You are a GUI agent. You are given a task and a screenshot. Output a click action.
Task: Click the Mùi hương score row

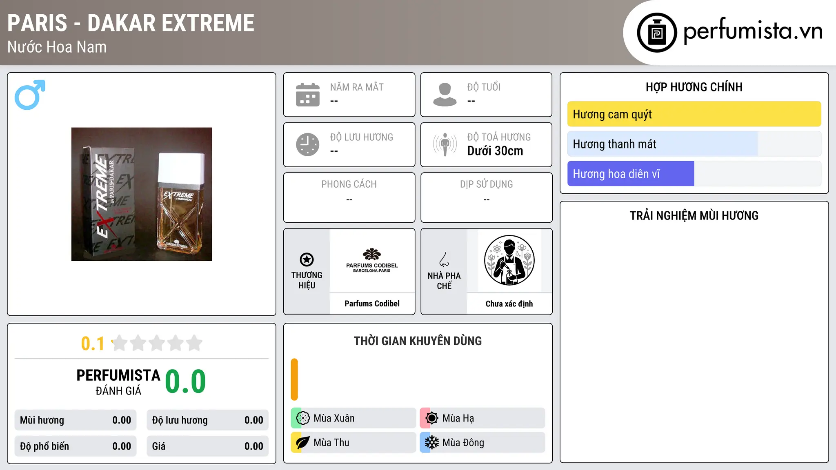point(76,420)
